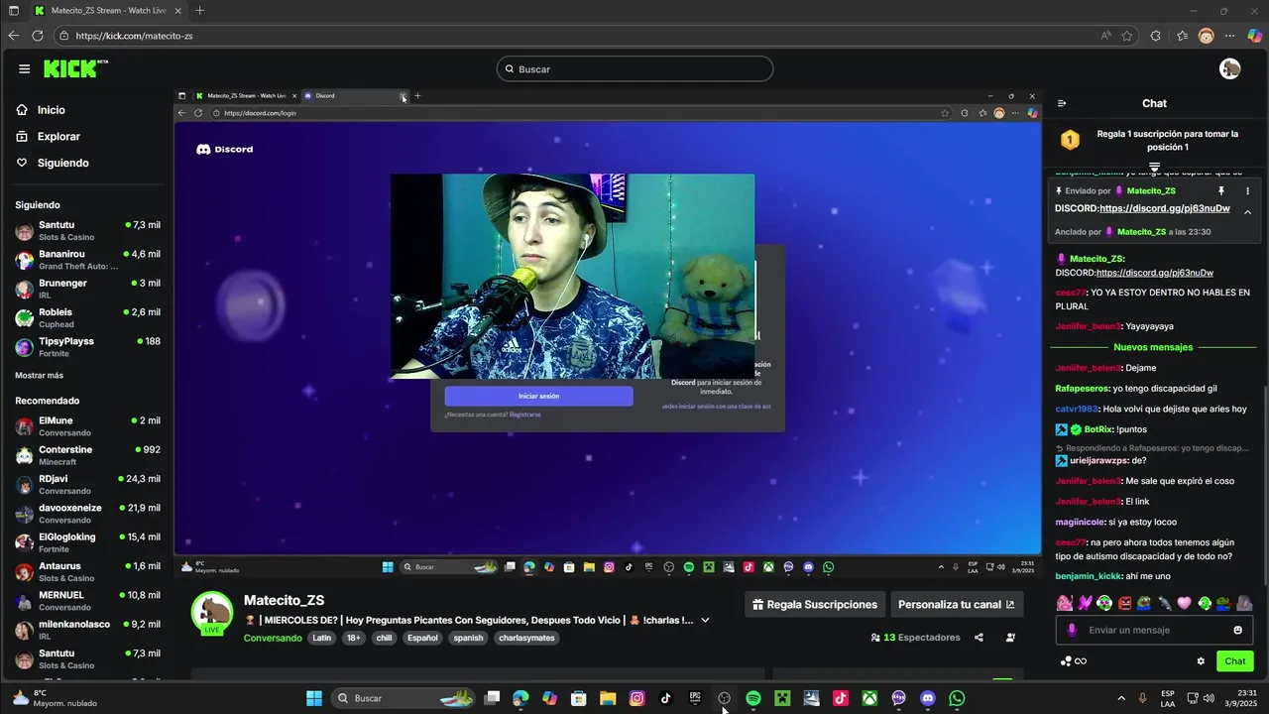Open Explorar in the sidebar

58,137
